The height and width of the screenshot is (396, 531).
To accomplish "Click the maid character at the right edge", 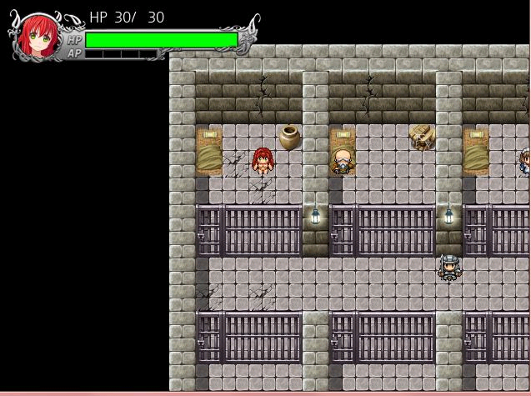I will point(523,161).
